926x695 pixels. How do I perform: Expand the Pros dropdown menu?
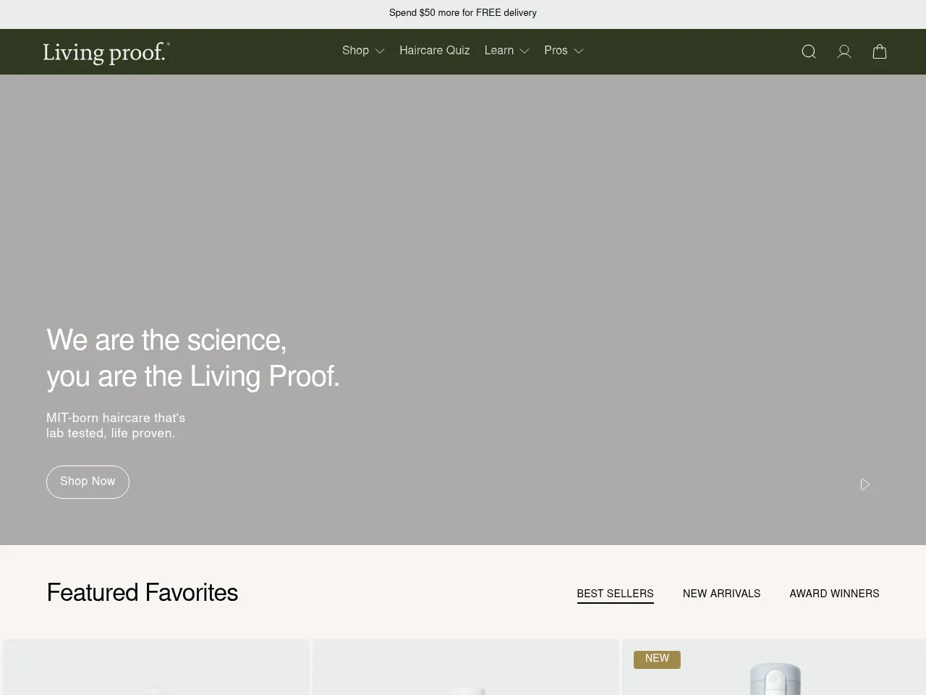pyautogui.click(x=564, y=51)
